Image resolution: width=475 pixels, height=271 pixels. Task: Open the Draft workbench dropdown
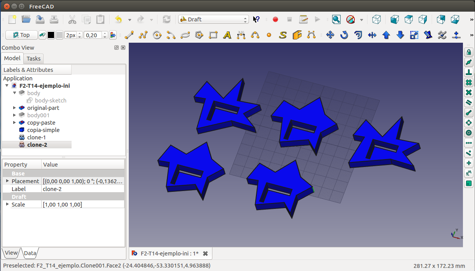(213, 19)
